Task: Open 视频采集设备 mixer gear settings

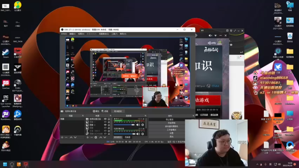Action: [x=143, y=134]
